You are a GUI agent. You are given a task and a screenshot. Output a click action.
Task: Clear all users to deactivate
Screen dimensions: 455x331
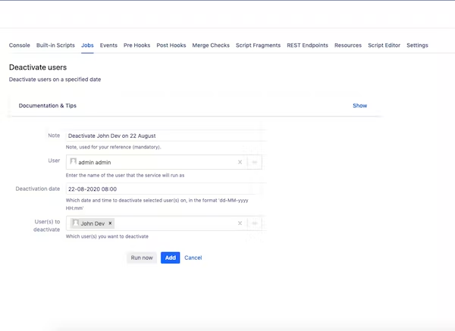pos(240,223)
